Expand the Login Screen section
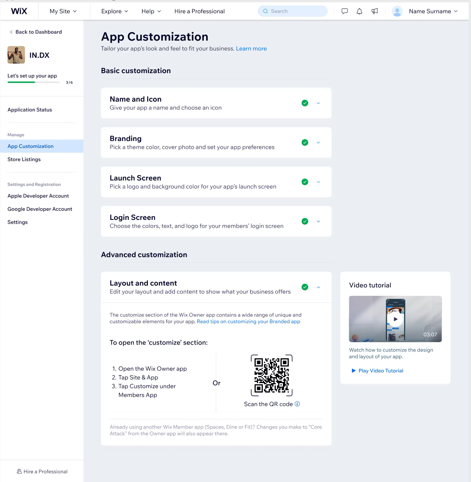471x482 pixels. point(318,221)
